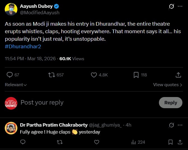Type in the Post your reply field
The image size is (188, 150).
click(84, 103)
